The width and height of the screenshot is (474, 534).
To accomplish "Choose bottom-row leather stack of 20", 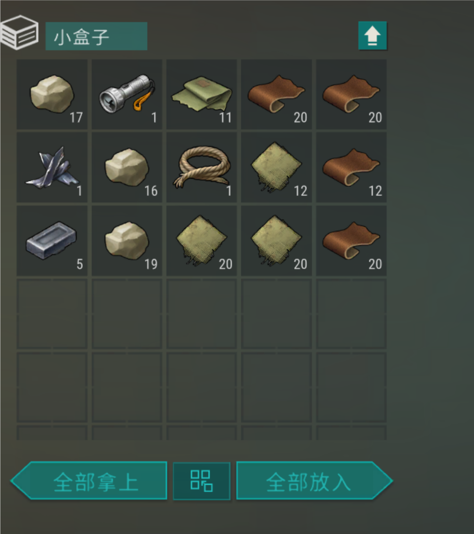I will click(x=351, y=241).
